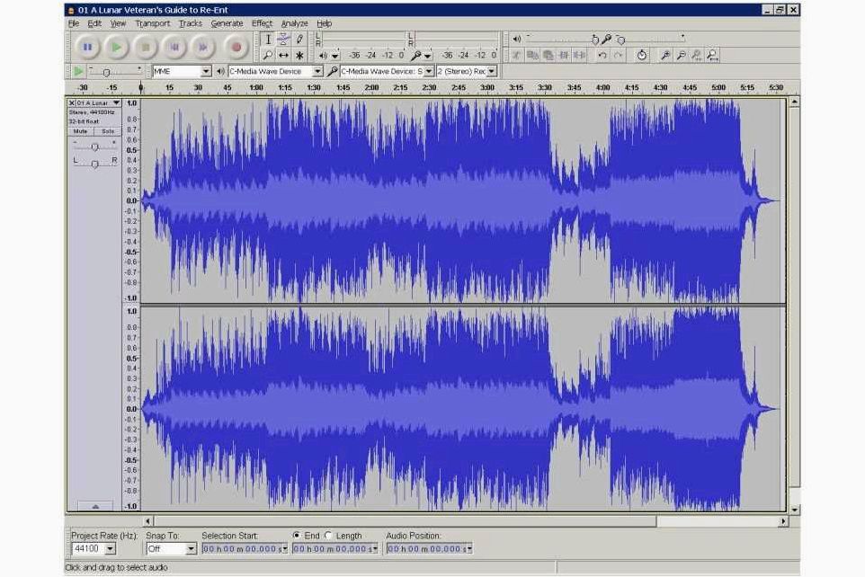
Task: Open the Snap To dropdown
Action: click(x=191, y=549)
